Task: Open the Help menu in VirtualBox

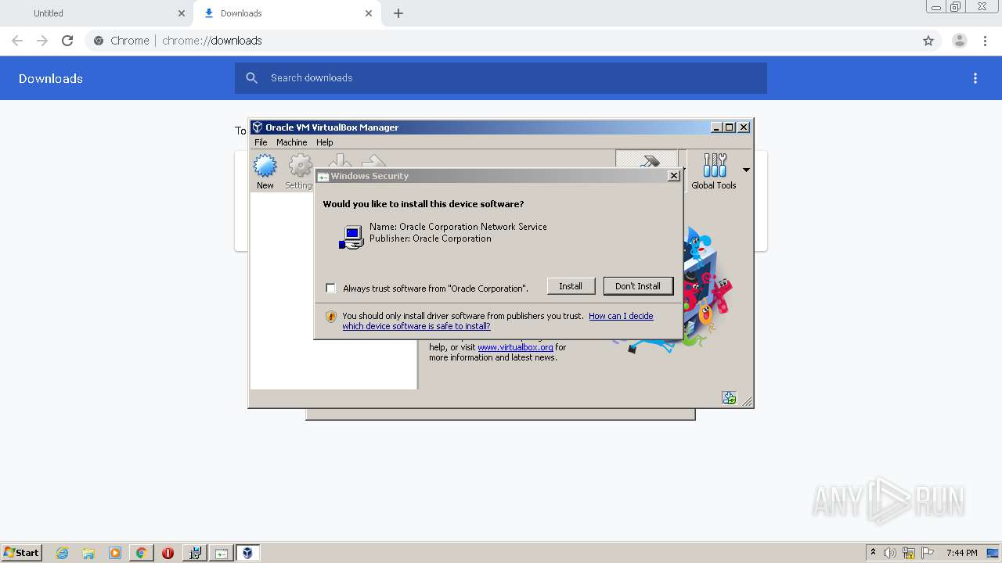Action: coord(324,142)
